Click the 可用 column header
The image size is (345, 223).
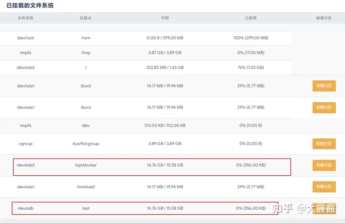pyautogui.click(x=165, y=18)
